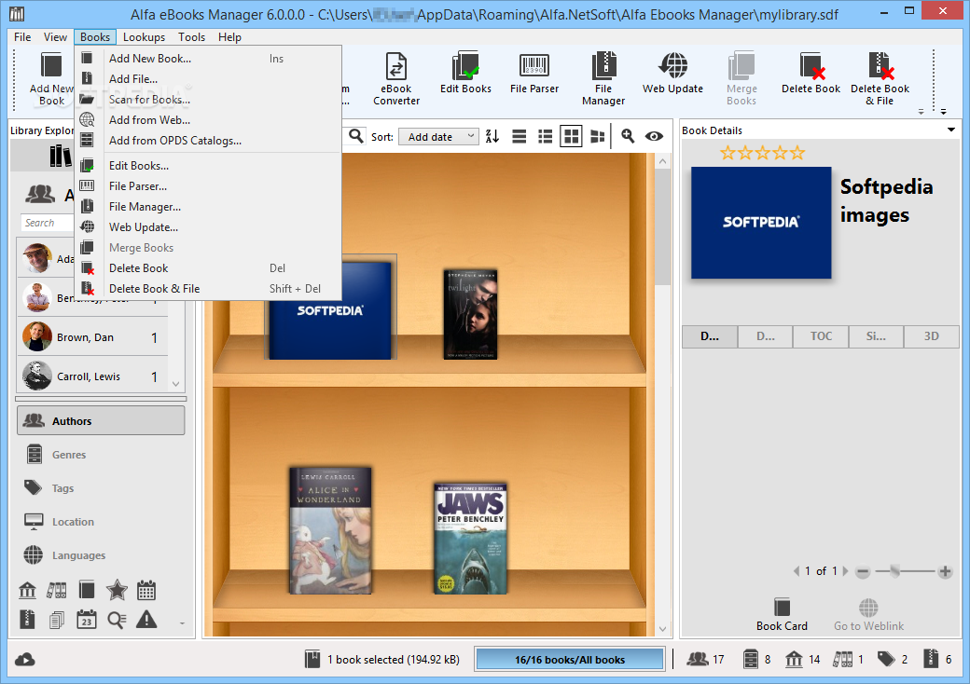Switch to detailed list view
Screen dimensions: 970x684
tap(545, 136)
